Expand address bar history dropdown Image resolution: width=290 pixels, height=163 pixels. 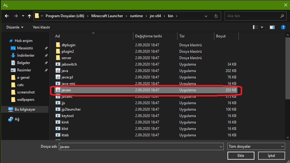pos(206,16)
